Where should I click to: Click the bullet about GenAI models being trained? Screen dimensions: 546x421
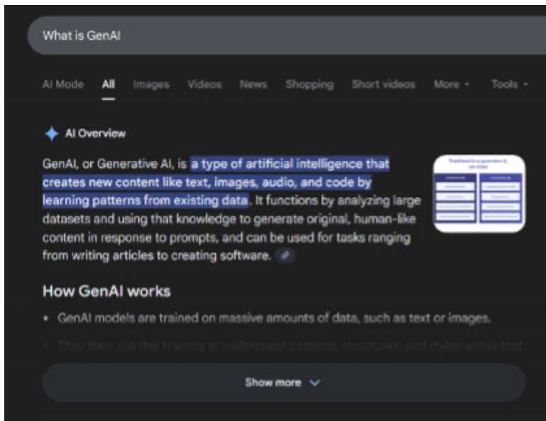click(273, 319)
